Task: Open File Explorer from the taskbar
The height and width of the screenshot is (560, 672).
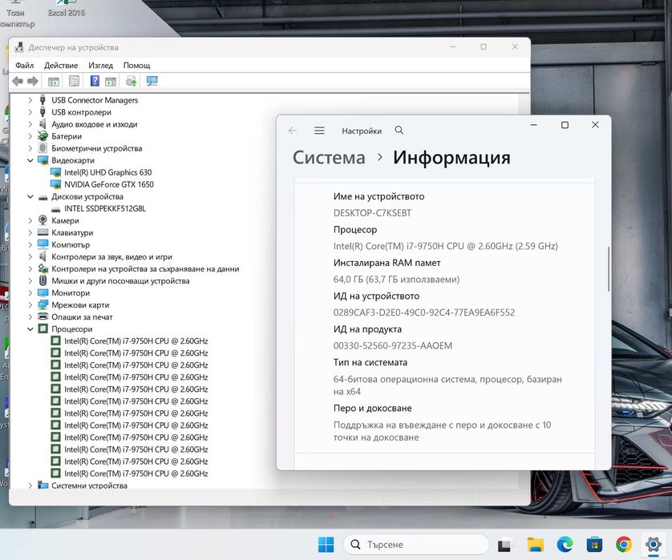Action: [x=535, y=545]
